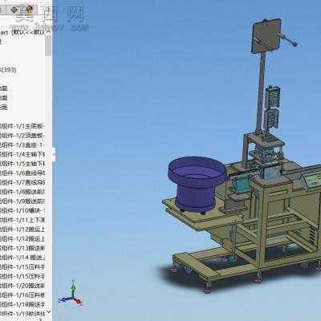Click the feature tree vertical scrollbar thumb
321x321 pixels.
click(x=48, y=46)
